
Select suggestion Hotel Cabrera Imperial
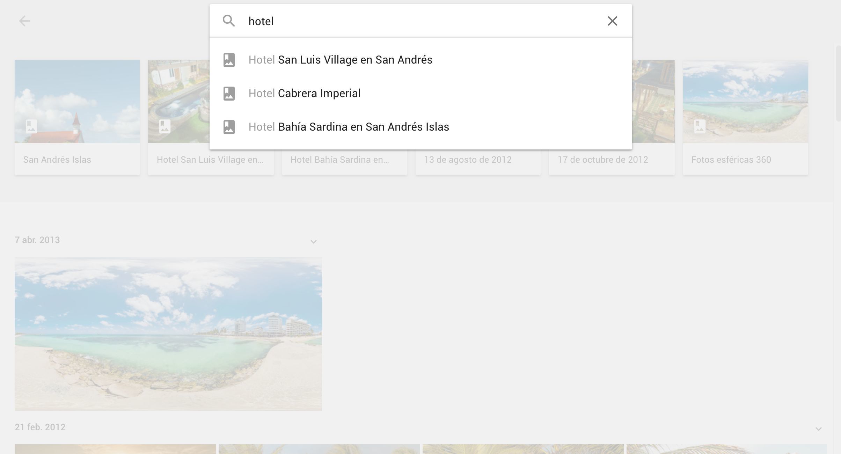click(x=421, y=93)
